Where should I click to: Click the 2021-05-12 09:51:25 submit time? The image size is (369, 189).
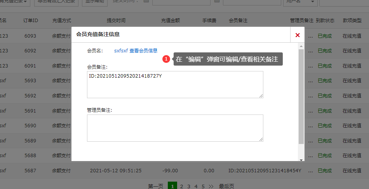pyautogui.click(x=116, y=170)
